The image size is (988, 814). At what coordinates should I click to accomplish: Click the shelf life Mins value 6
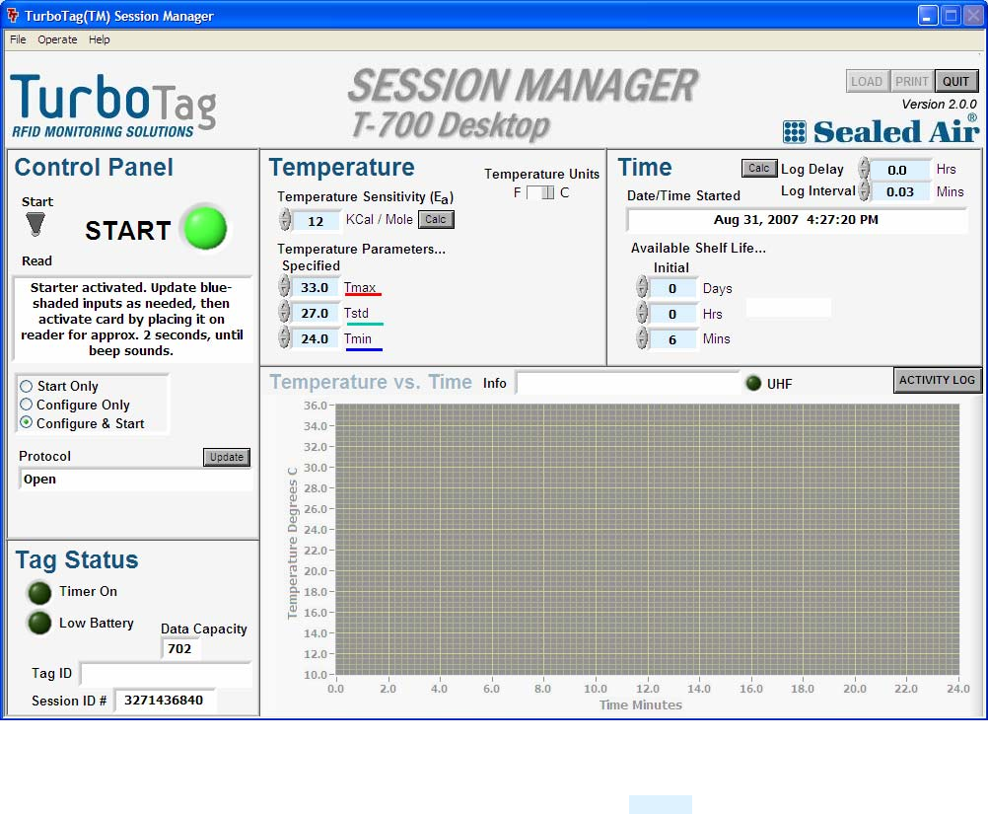672,339
